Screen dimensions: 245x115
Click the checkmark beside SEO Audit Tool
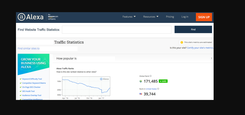[x=20, y=91]
